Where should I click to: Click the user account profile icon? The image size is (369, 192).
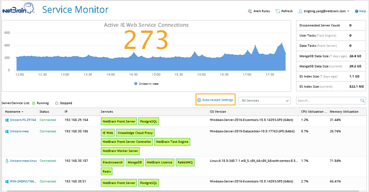(300, 11)
